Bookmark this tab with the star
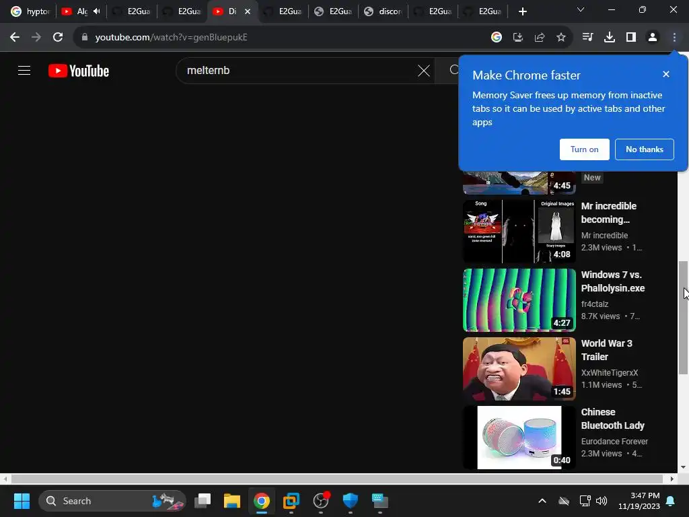 [x=560, y=38]
